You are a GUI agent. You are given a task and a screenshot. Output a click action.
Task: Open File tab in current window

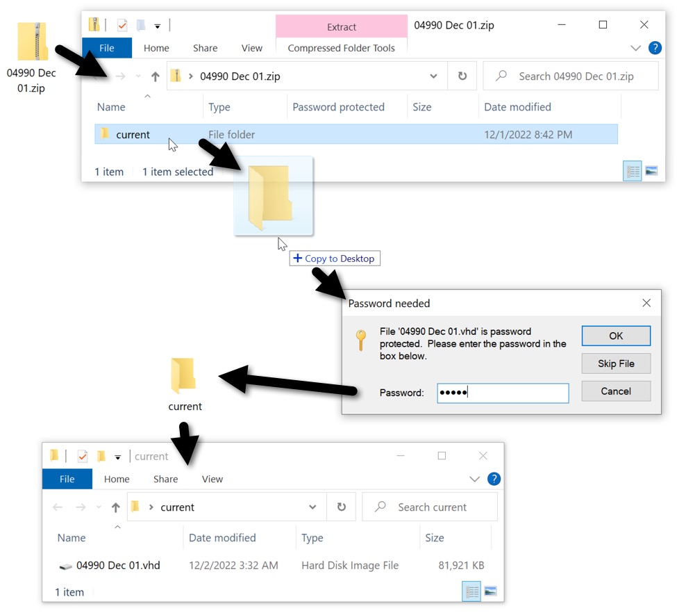point(67,479)
